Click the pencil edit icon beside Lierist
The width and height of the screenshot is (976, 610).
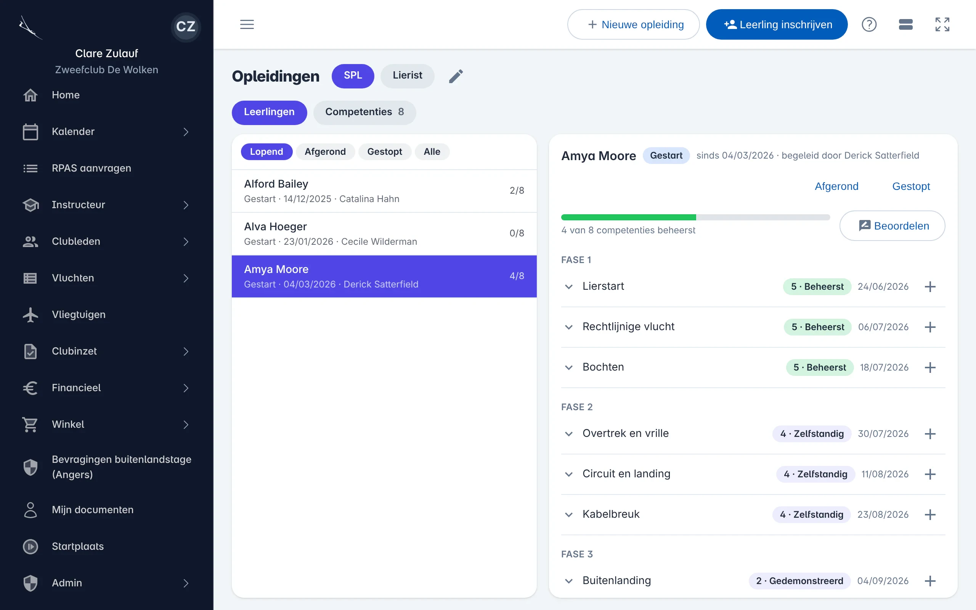[456, 76]
